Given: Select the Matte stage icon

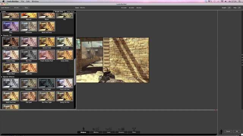Looking at the screenshot, I should coord(96,129).
